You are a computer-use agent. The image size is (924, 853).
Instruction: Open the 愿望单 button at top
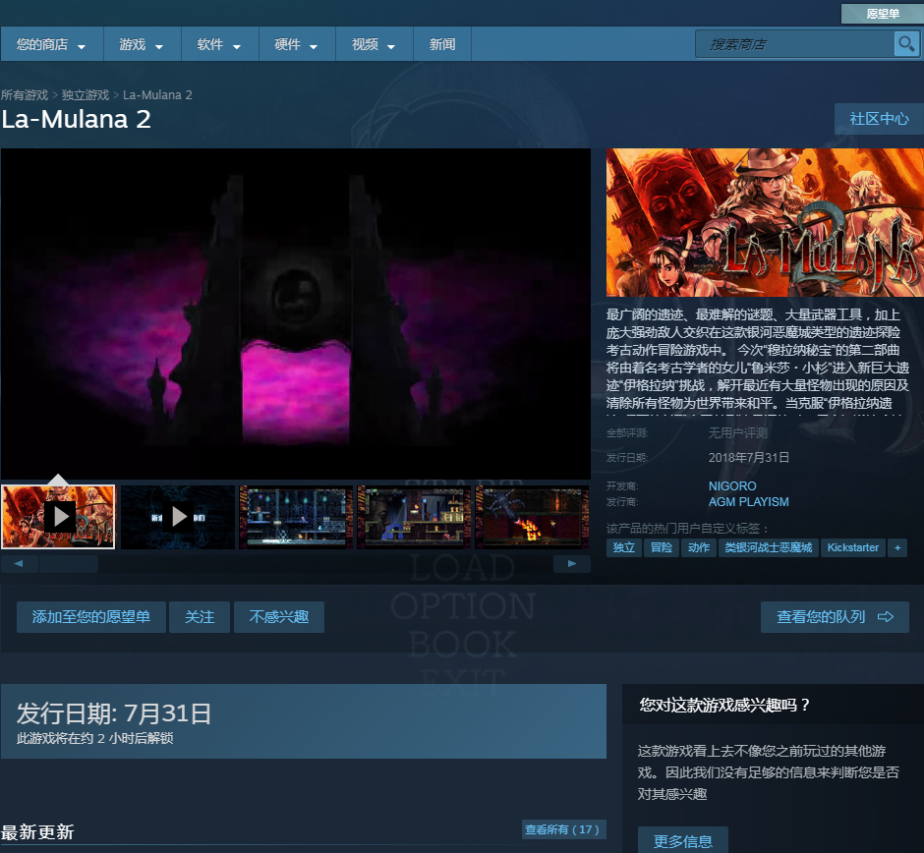pos(882,14)
